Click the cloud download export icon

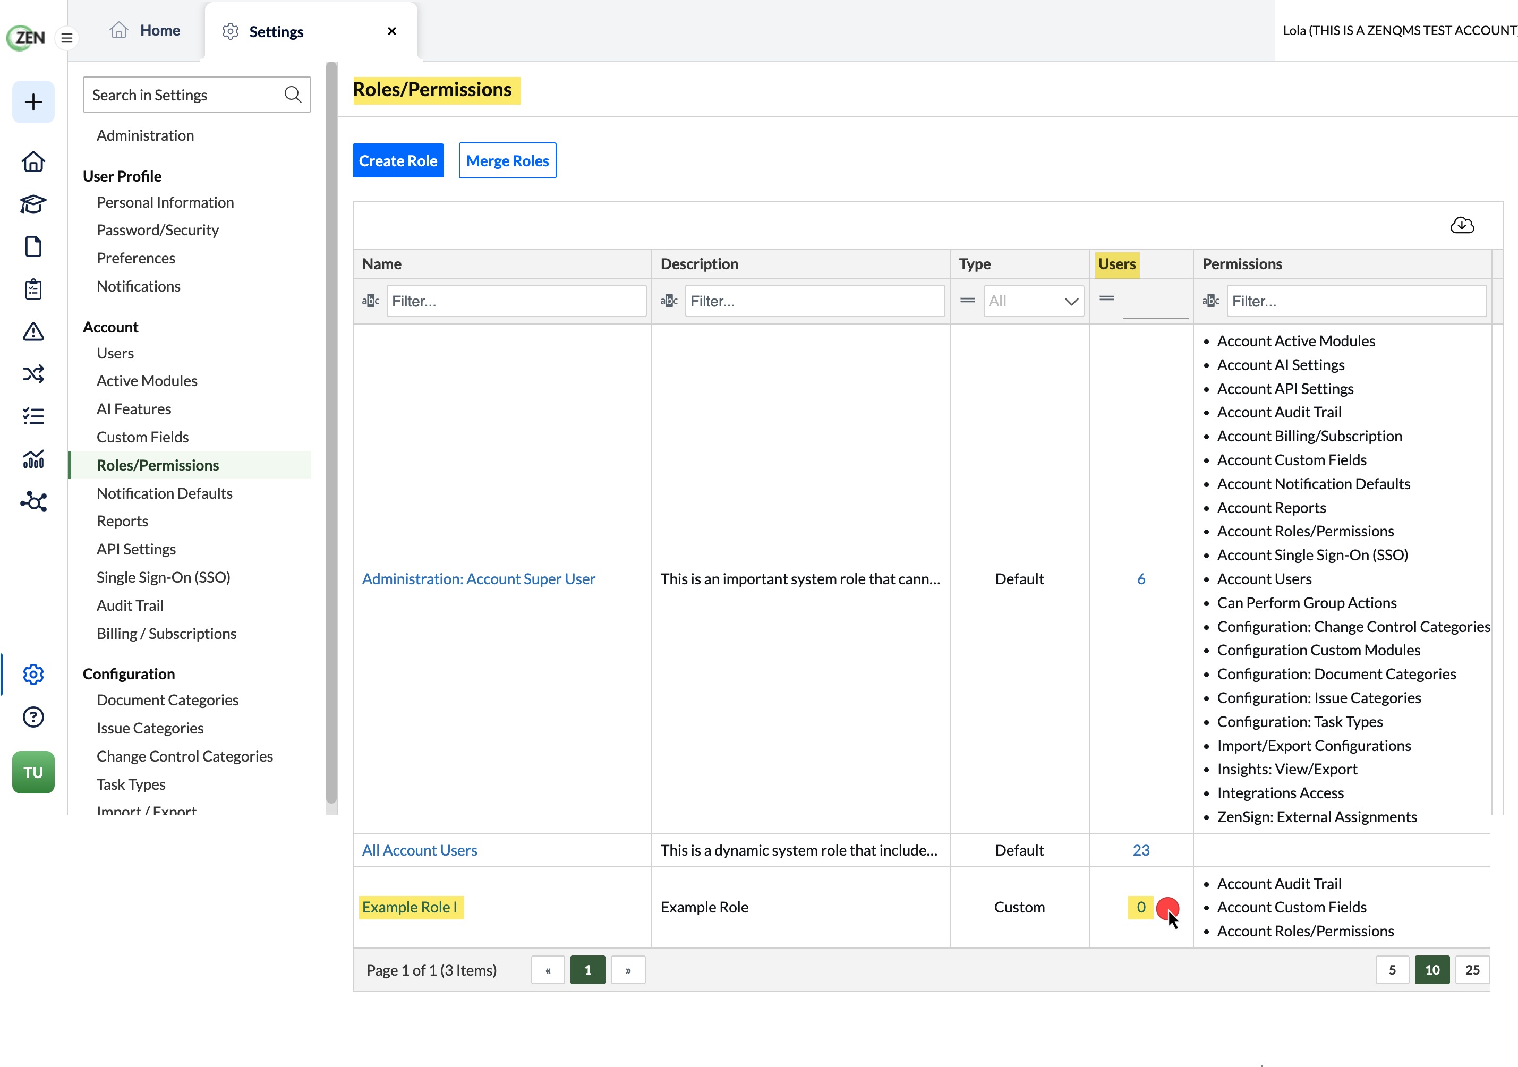1462,225
